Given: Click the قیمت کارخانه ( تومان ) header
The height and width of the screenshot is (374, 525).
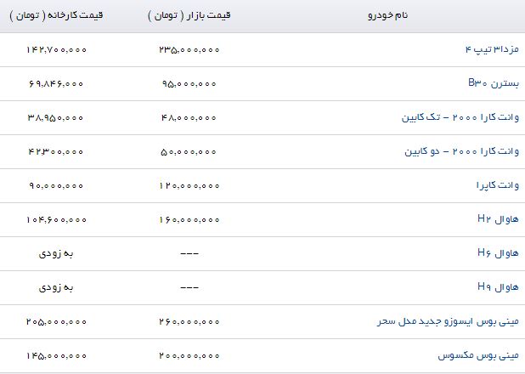Looking at the screenshot, I should [56, 15].
